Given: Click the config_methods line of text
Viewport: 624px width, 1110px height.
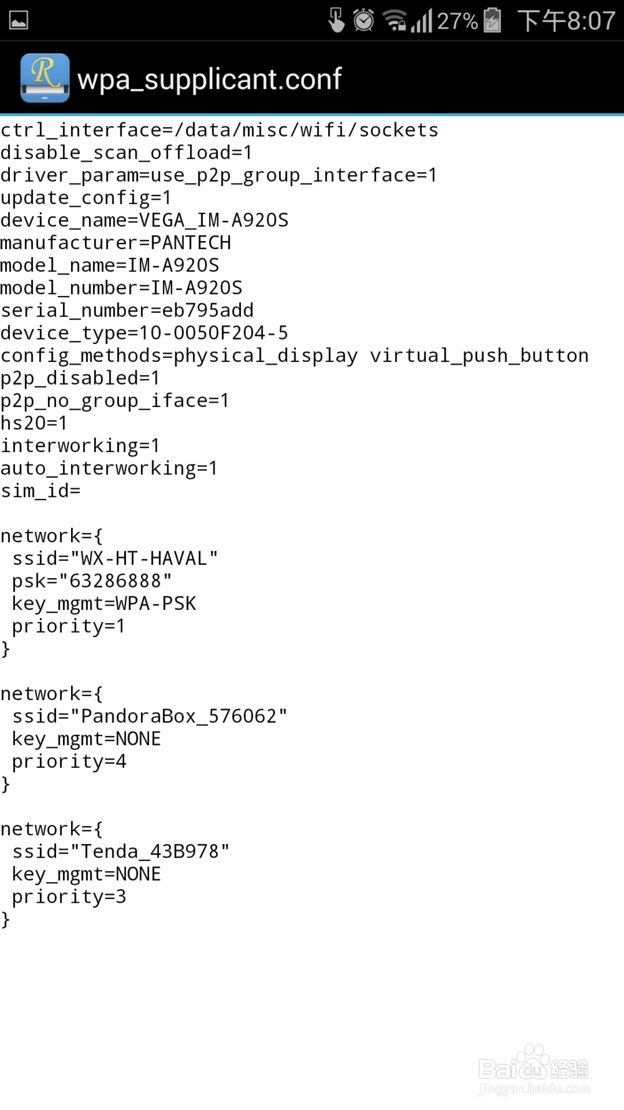Looking at the screenshot, I should (x=295, y=355).
